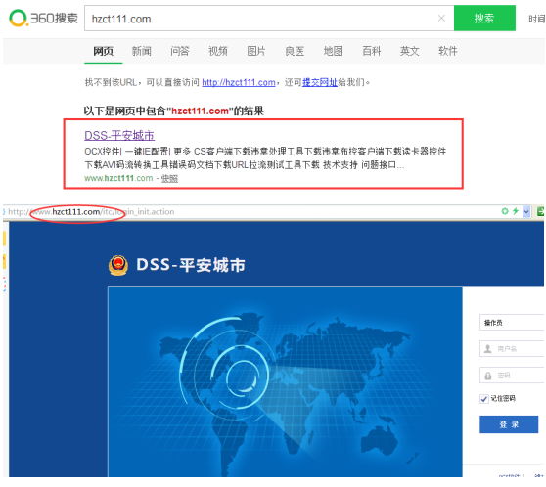Image resolution: width=546 pixels, height=487 pixels.
Task: Clear the search box with X icon
Action: coord(441,19)
